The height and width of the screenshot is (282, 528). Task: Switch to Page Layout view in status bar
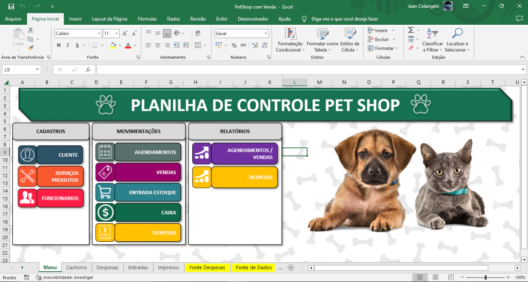click(x=436, y=277)
